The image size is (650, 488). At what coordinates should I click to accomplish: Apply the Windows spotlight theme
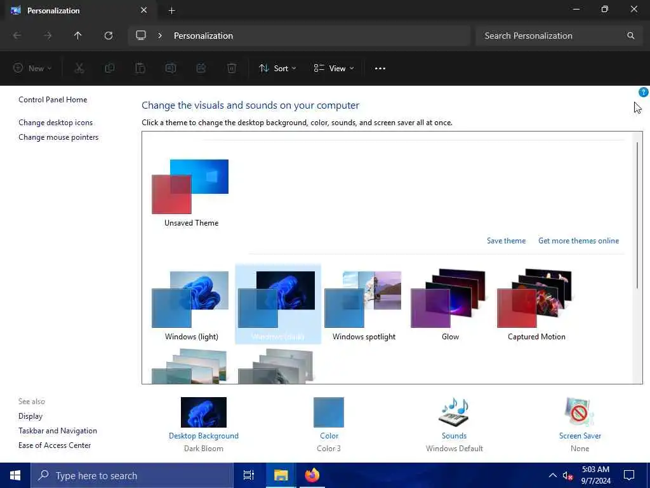[364, 305]
